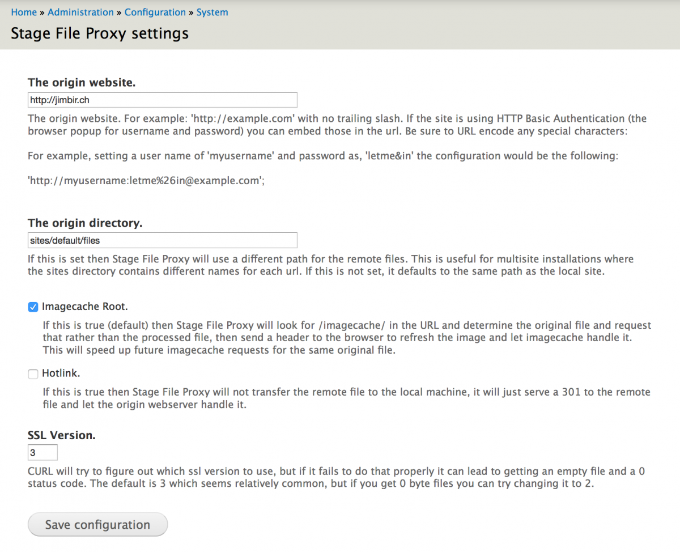The height and width of the screenshot is (552, 680).
Task: Click the Hotlink 301 description paragraph
Action: pyautogui.click(x=347, y=398)
